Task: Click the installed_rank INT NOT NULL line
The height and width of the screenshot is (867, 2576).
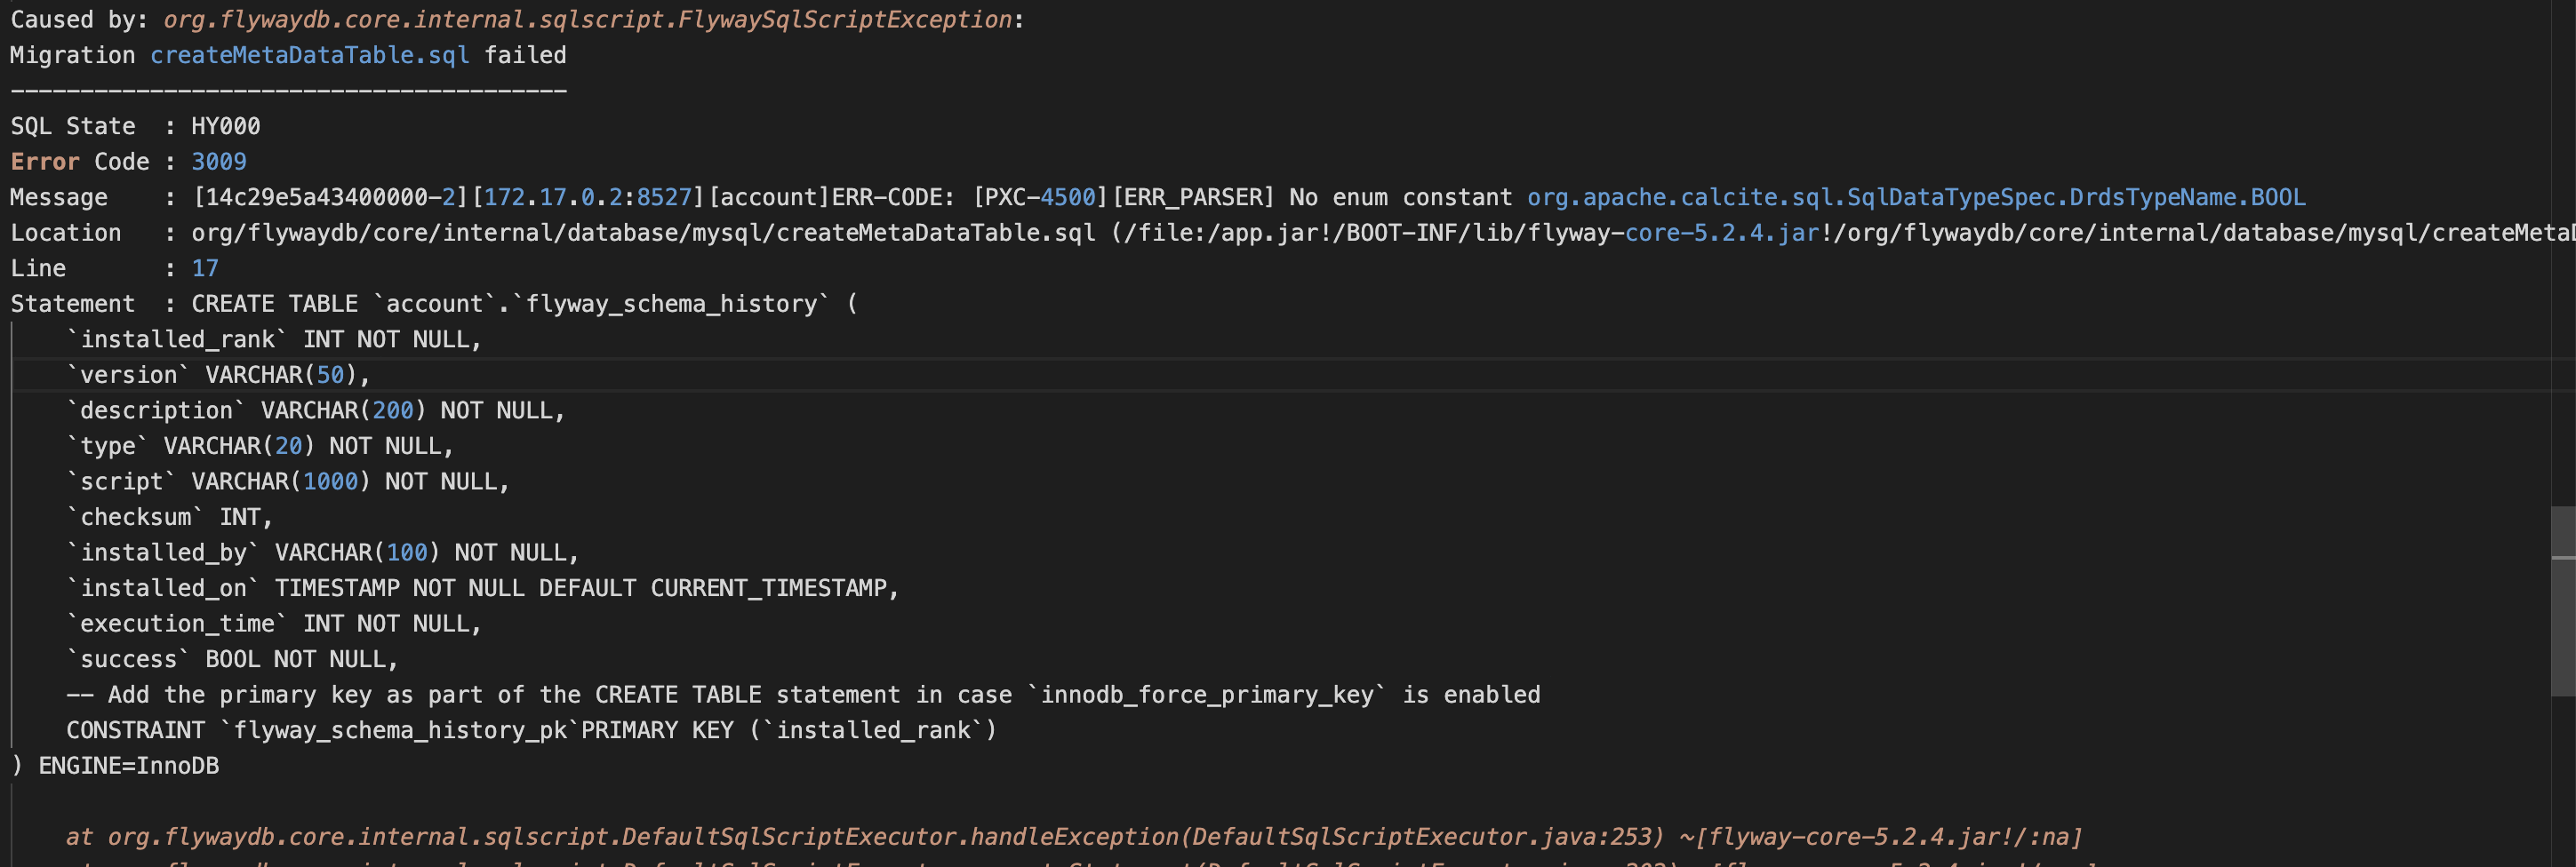Action: (x=274, y=339)
